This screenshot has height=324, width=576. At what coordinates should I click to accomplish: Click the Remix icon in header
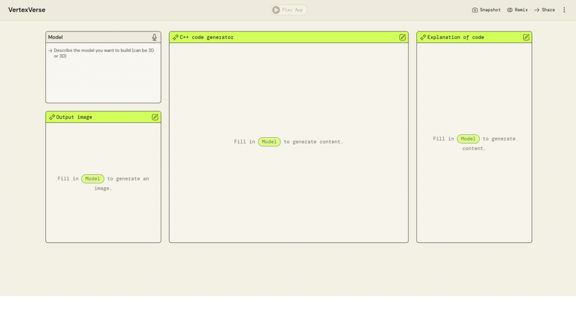[510, 10]
